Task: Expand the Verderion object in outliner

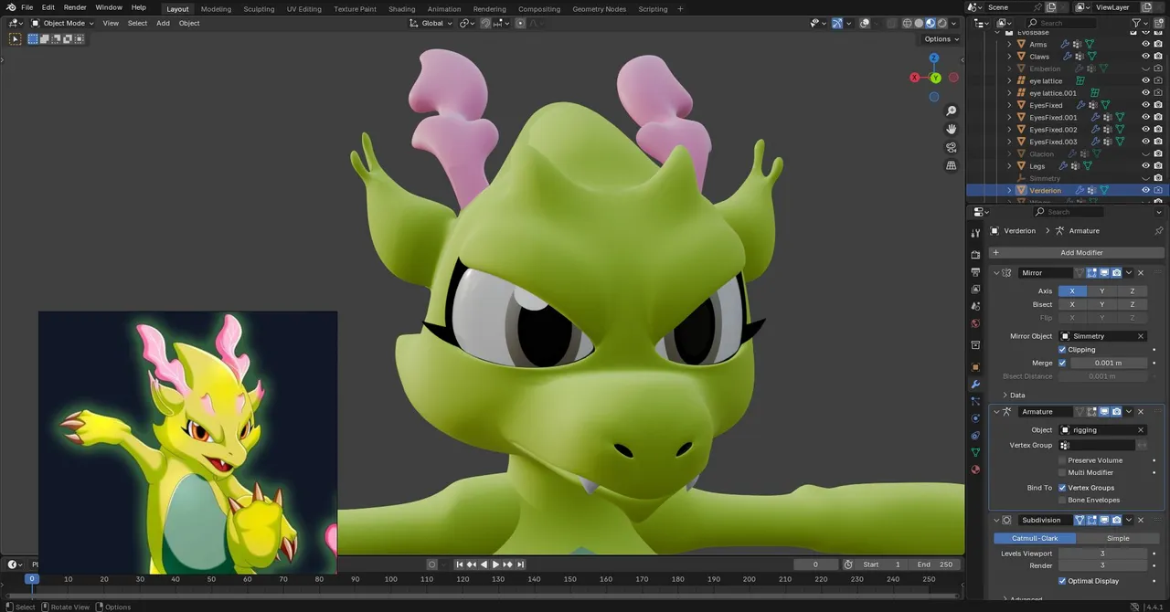Action: tap(1009, 190)
